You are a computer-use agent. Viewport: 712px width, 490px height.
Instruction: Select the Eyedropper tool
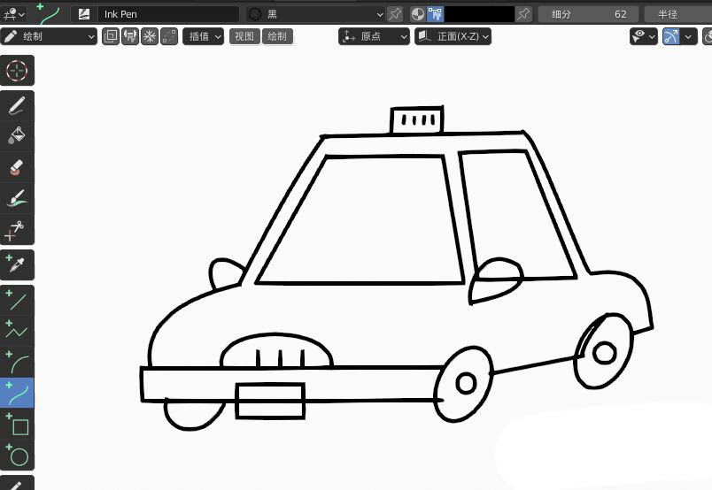[17, 264]
